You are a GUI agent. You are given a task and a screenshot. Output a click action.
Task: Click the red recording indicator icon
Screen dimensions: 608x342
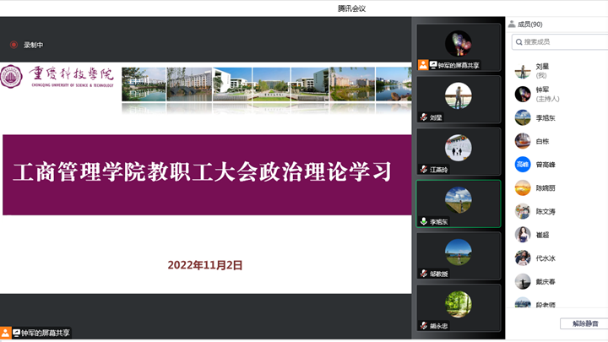point(14,45)
